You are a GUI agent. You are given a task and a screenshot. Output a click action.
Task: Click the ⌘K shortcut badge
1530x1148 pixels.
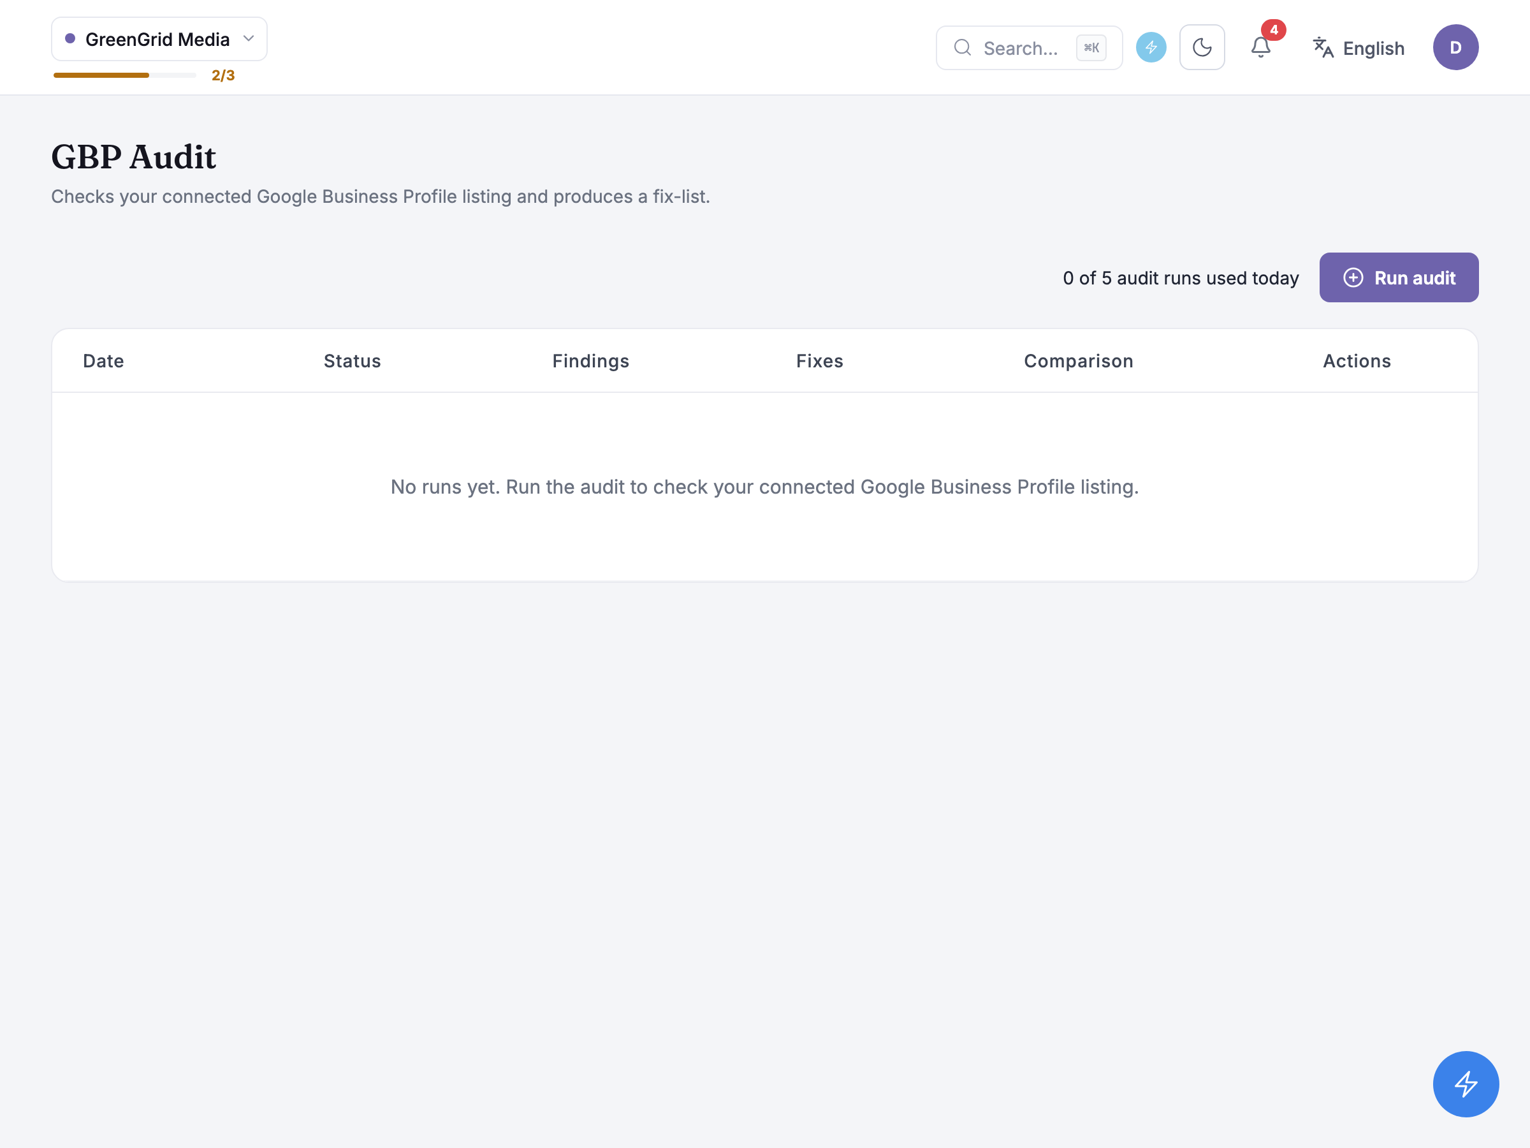tap(1091, 48)
